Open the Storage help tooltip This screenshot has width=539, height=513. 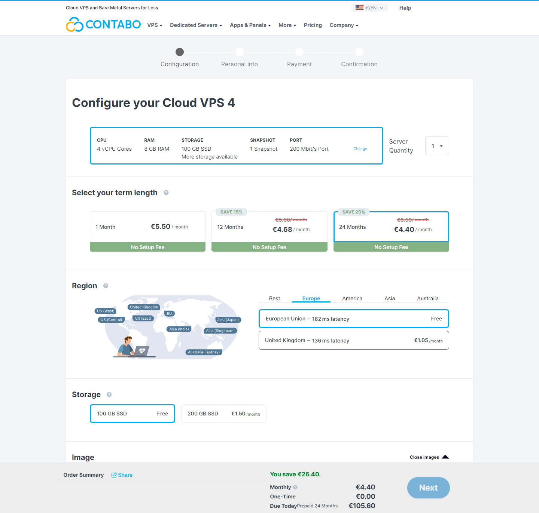pyautogui.click(x=109, y=394)
